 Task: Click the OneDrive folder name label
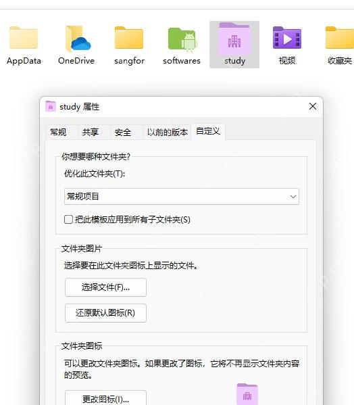point(76,61)
